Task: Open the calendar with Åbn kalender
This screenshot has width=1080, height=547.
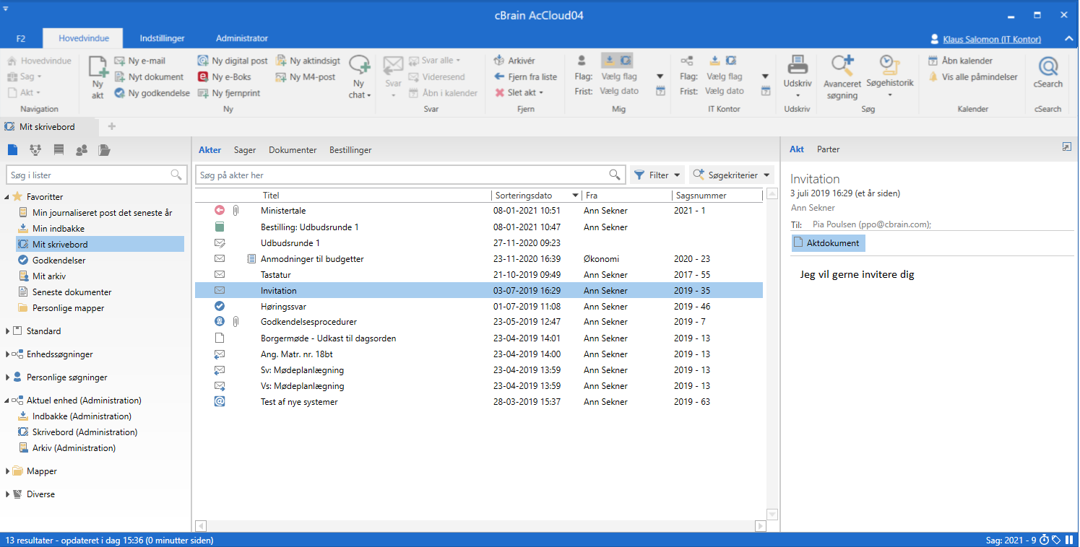Action: (x=960, y=61)
